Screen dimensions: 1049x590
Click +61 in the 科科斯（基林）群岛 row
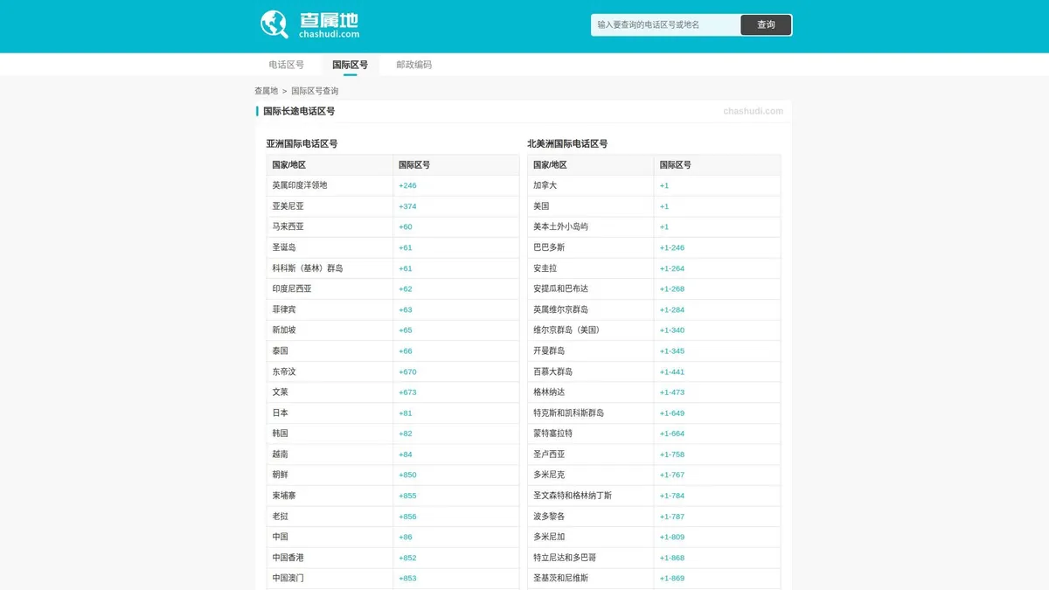(406, 268)
